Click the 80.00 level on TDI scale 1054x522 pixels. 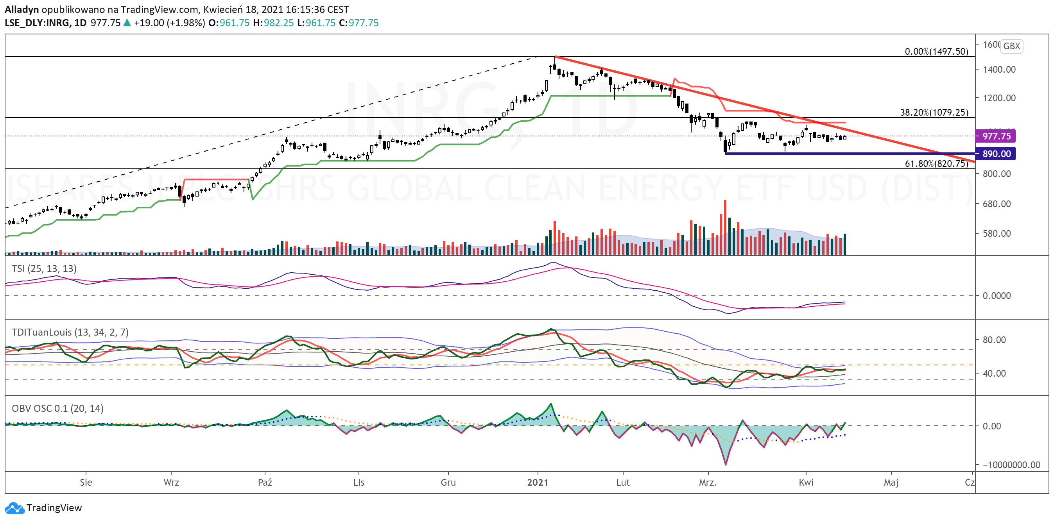click(994, 340)
